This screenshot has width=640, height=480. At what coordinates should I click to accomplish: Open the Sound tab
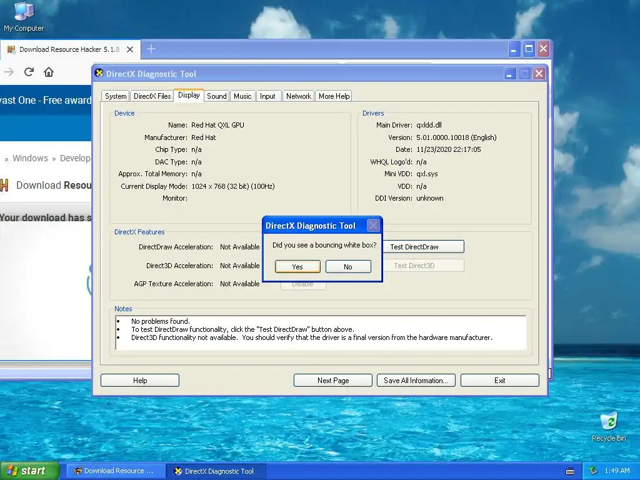[216, 96]
